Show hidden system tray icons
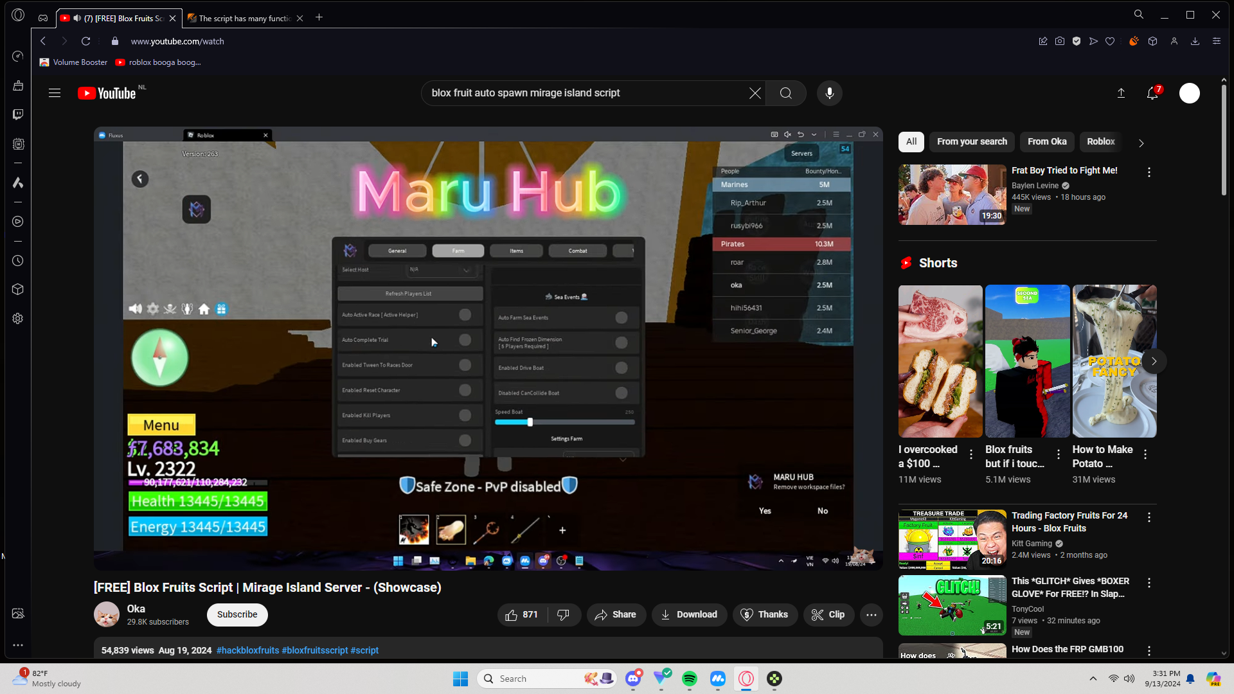1234x694 pixels. click(x=1093, y=679)
